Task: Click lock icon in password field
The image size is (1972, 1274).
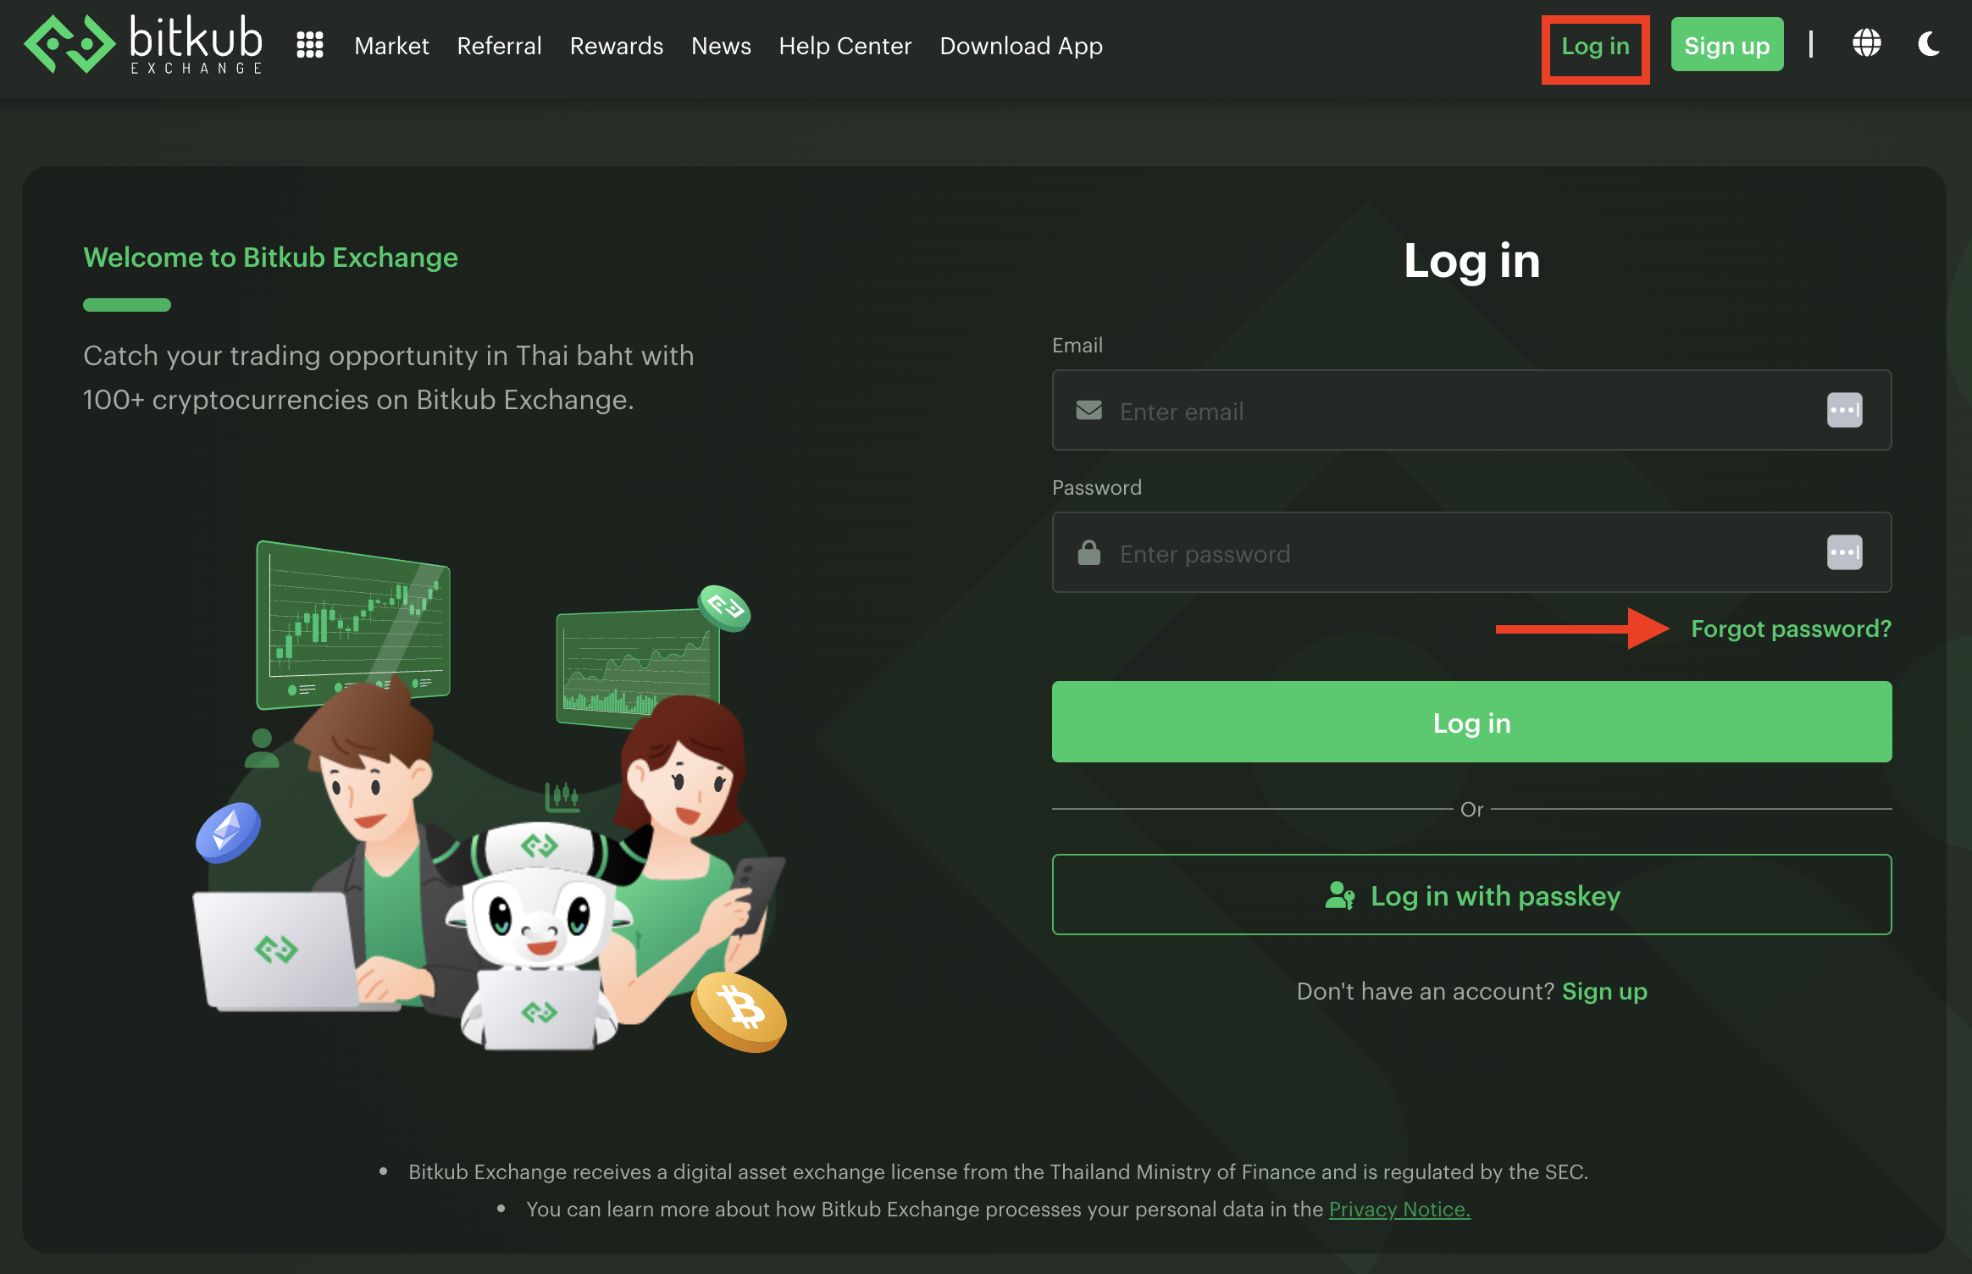Action: pos(1088,553)
